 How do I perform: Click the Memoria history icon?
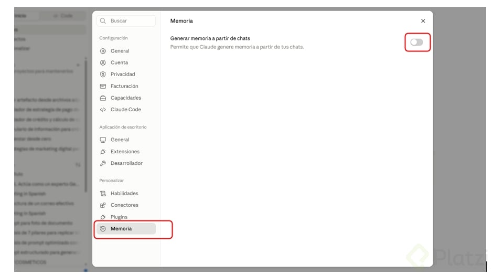103,229
